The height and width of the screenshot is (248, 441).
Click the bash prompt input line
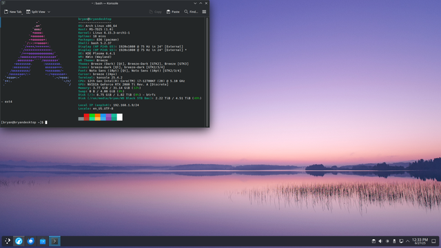click(x=24, y=123)
